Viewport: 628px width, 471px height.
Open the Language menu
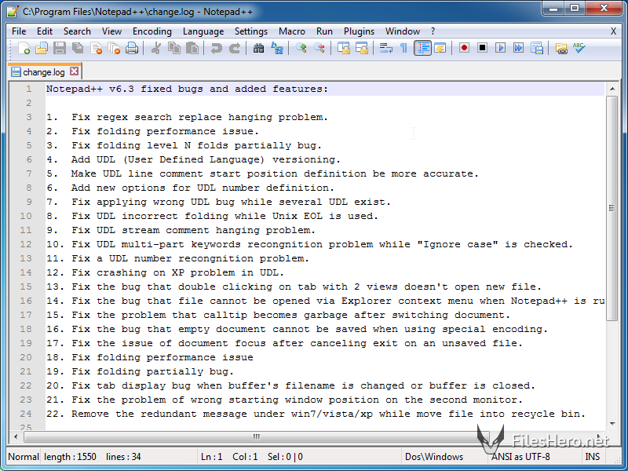[203, 31]
